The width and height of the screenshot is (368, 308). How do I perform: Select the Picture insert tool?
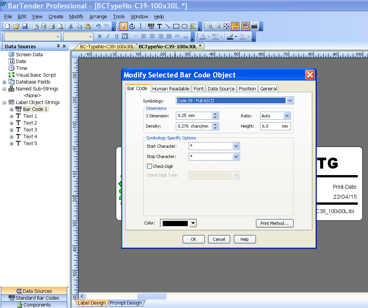point(193,26)
